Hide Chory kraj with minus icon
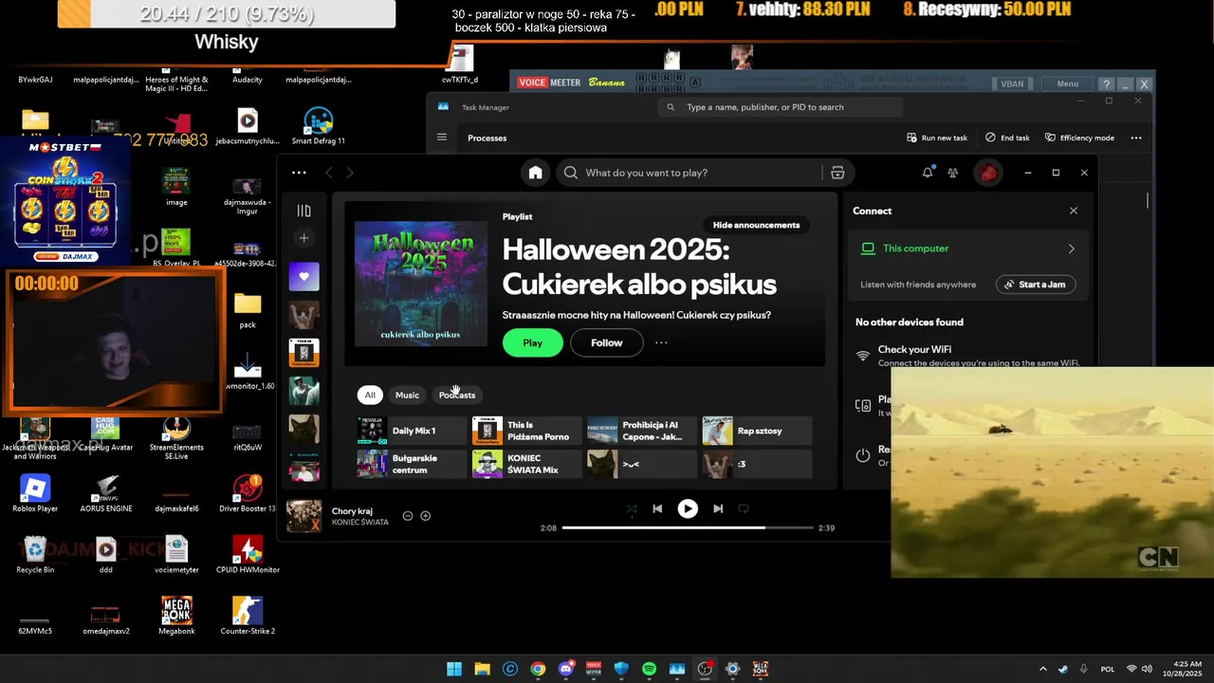The width and height of the screenshot is (1214, 683). [408, 516]
